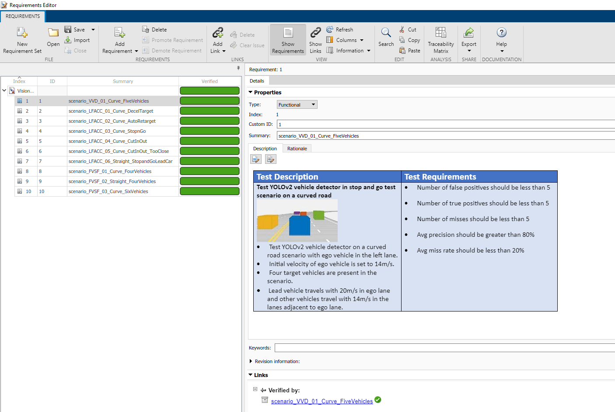Screen dimensions: 615x412
Task: Open the Type dropdown showing Functional
Action: [x=297, y=105]
